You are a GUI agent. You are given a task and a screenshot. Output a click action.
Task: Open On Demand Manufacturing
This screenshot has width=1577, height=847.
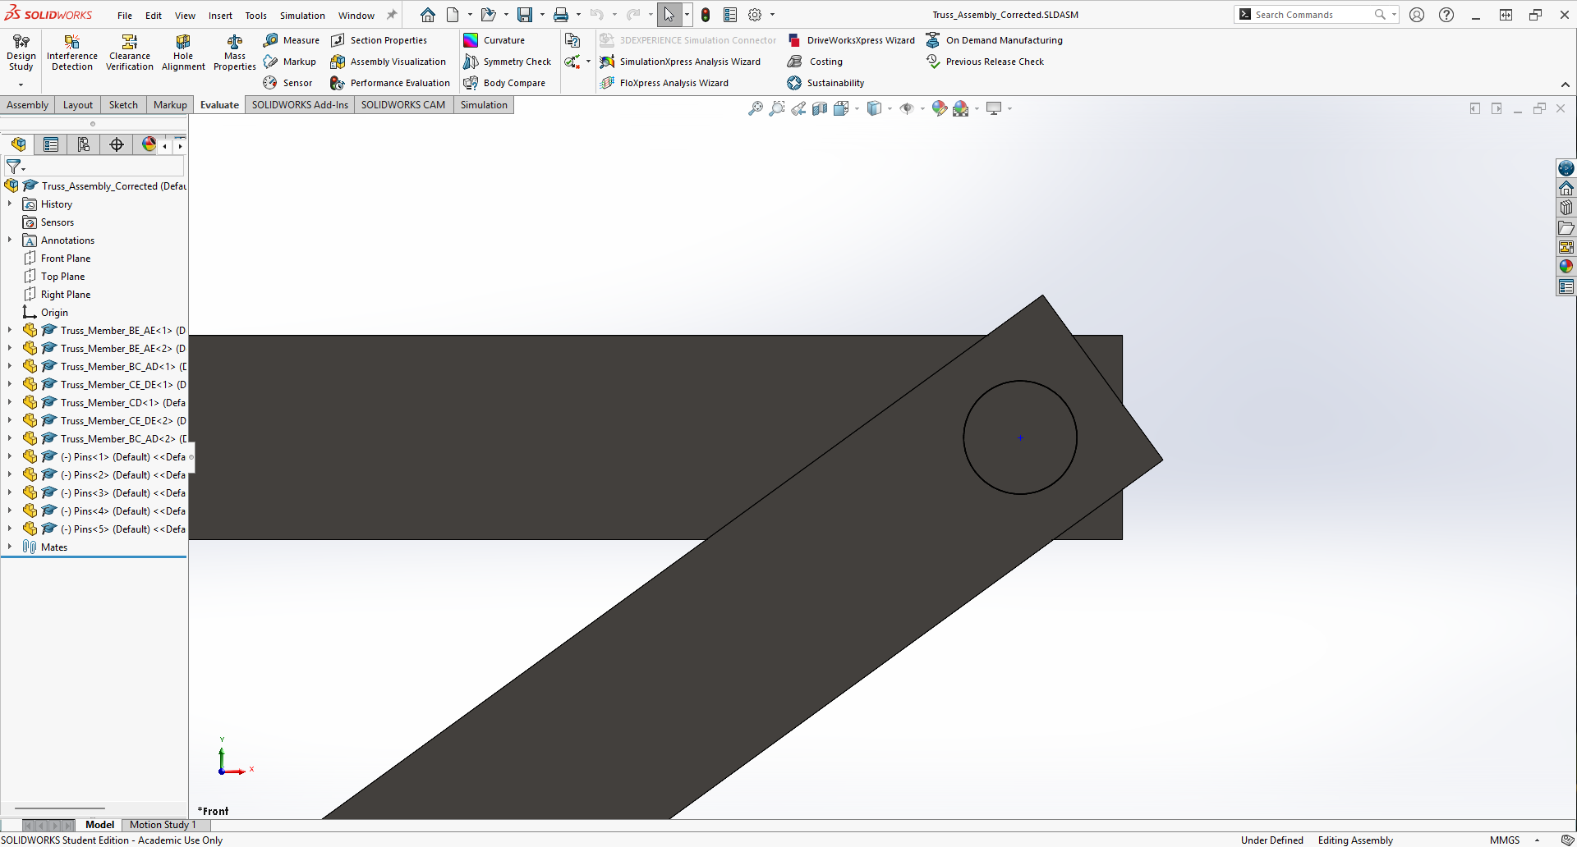click(994, 40)
